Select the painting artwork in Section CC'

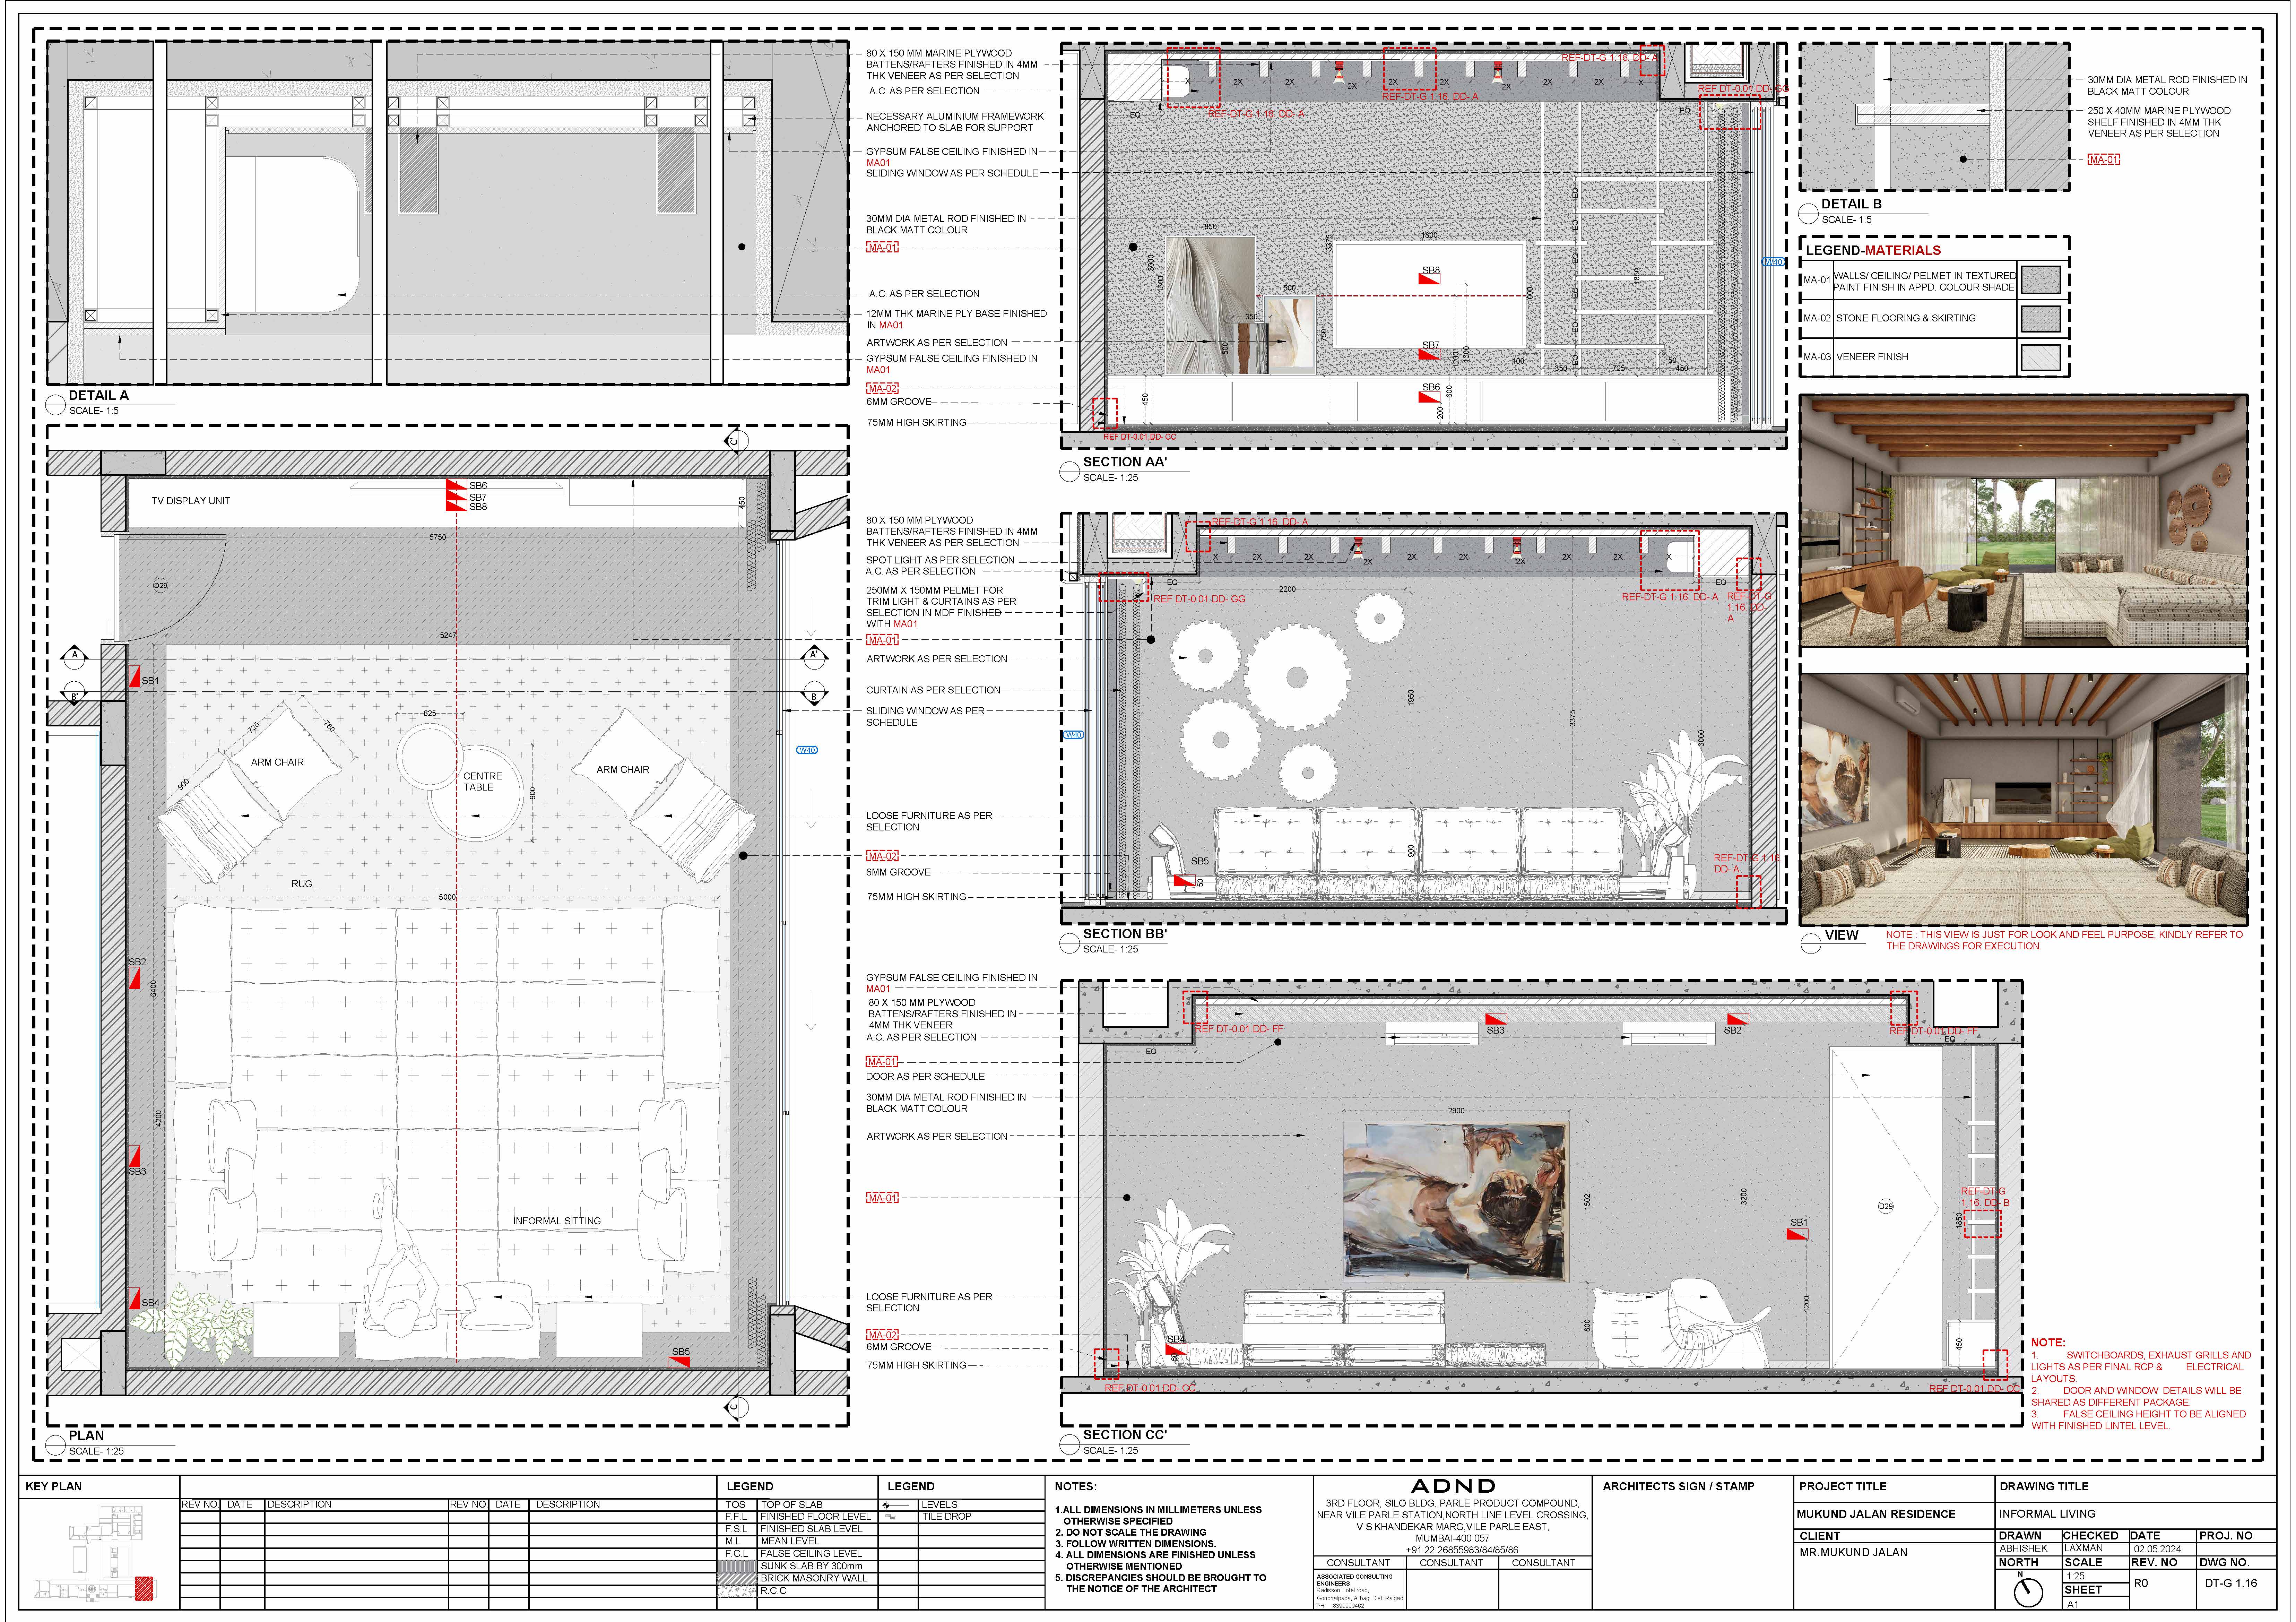point(1455,1200)
